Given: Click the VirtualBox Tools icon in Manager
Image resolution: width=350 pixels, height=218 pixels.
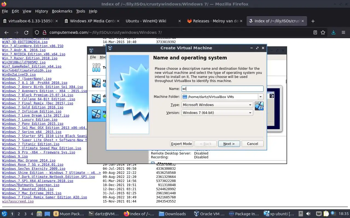Looking at the screenshot, I should coord(96,67).
